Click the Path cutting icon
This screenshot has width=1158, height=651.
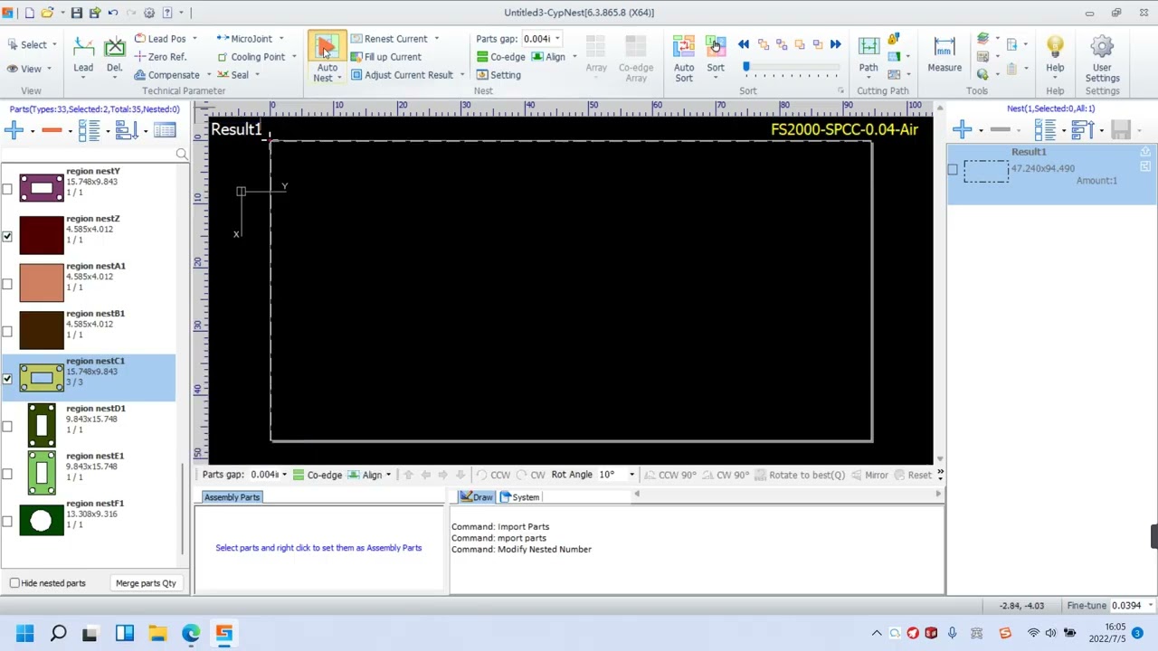868,47
